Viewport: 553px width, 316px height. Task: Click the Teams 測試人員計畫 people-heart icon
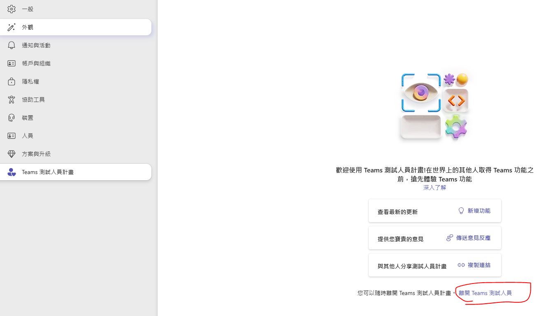pyautogui.click(x=12, y=172)
